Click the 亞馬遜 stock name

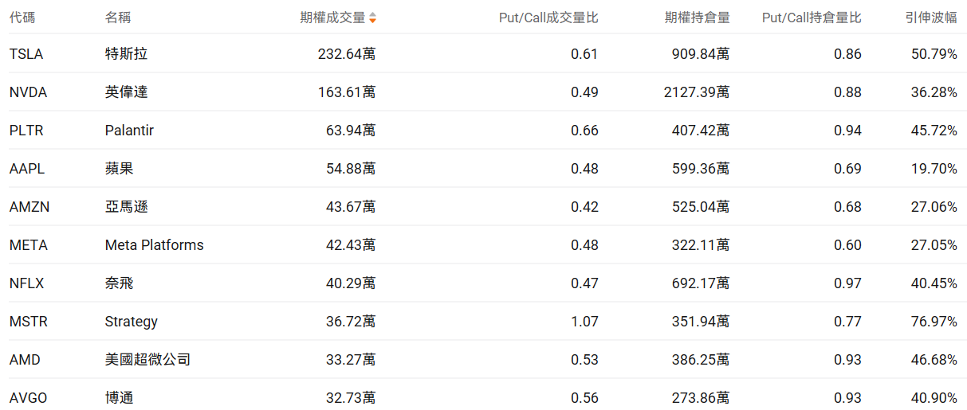pyautogui.click(x=126, y=207)
